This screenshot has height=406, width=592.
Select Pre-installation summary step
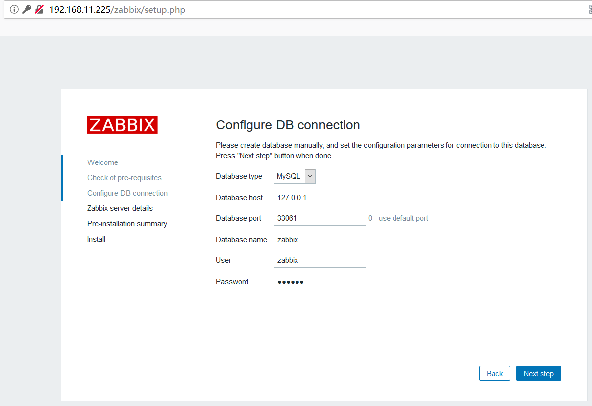(x=127, y=224)
